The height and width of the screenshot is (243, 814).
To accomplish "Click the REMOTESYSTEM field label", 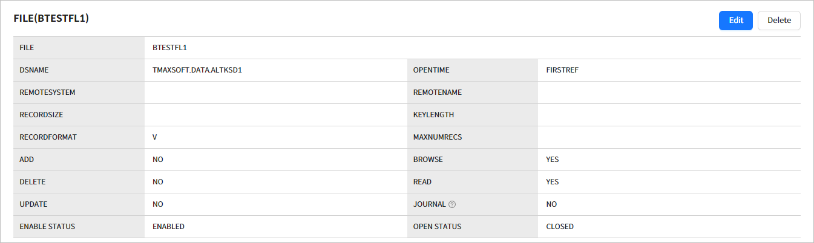I will click(47, 92).
